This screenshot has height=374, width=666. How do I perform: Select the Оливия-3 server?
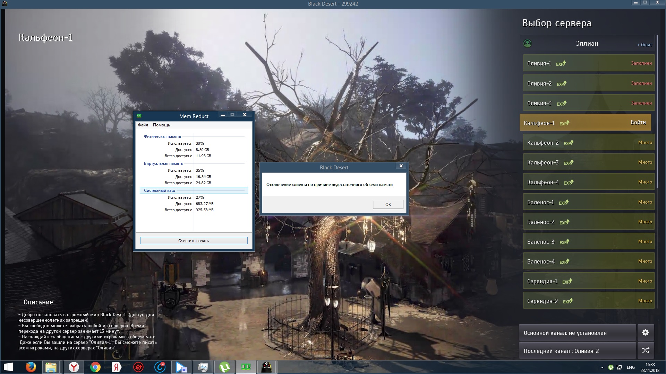589,103
